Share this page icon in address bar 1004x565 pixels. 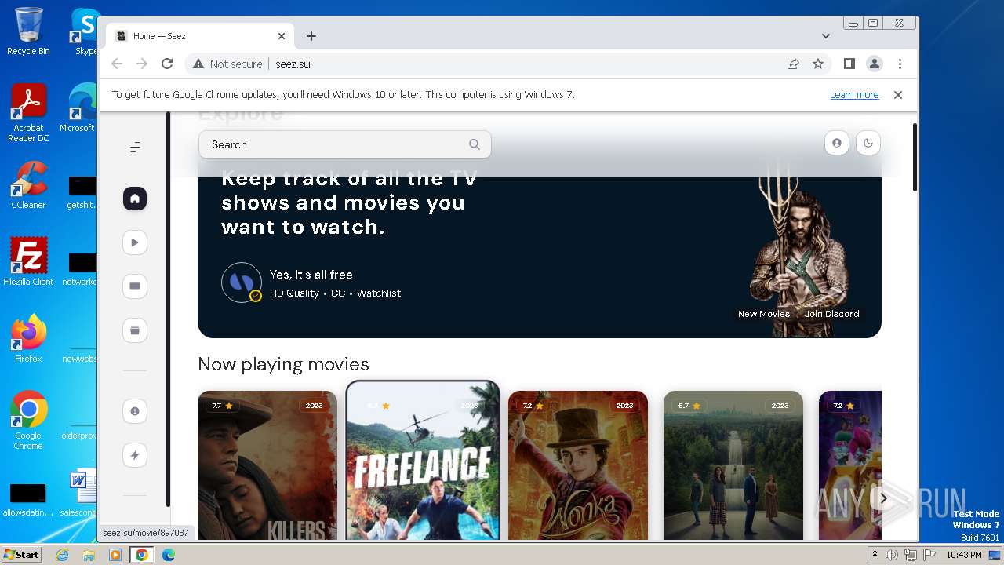[793, 64]
